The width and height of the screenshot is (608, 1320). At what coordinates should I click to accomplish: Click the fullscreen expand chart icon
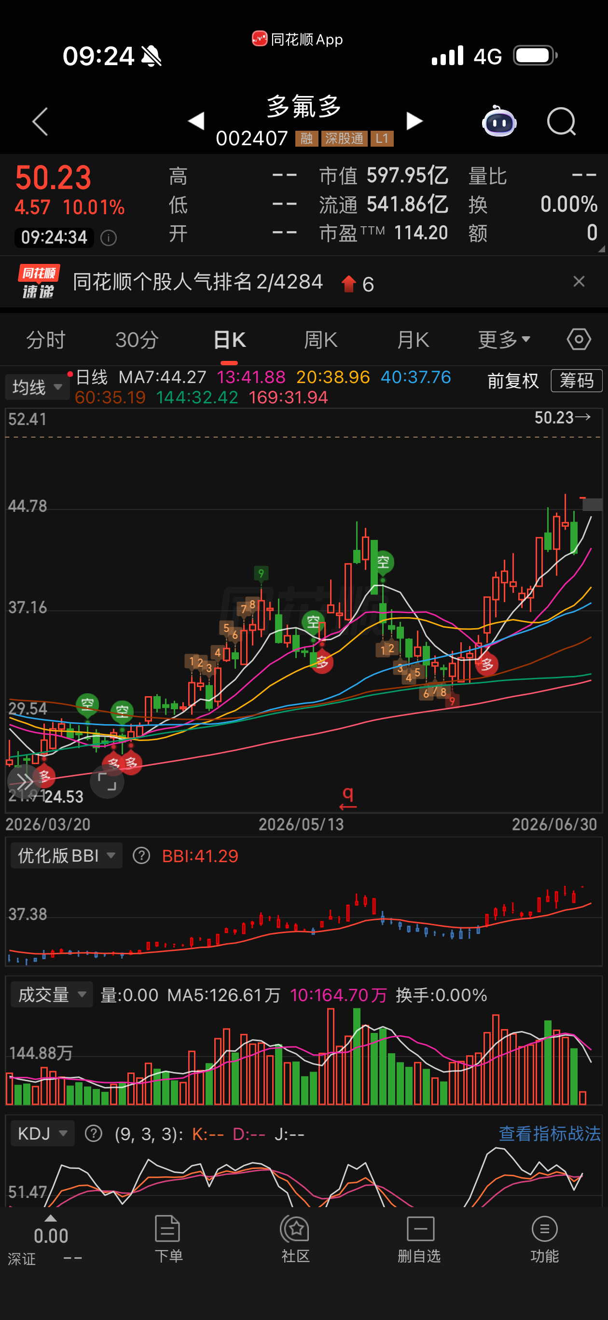pos(107,782)
